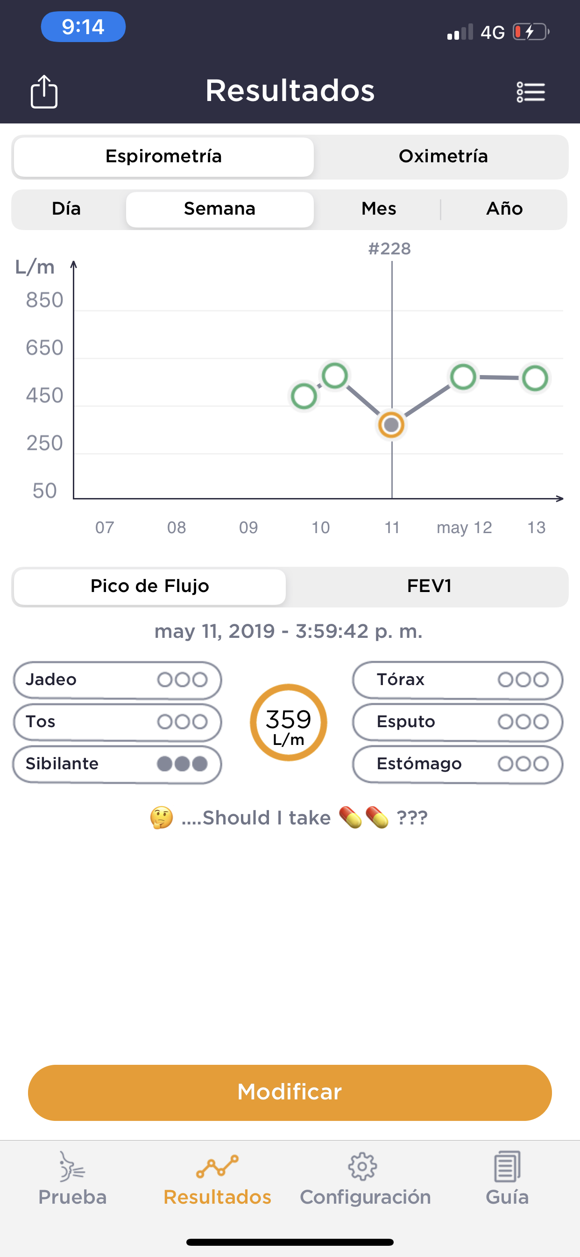Tap the share export icon
Screen dimensions: 580x1257
click(x=44, y=91)
